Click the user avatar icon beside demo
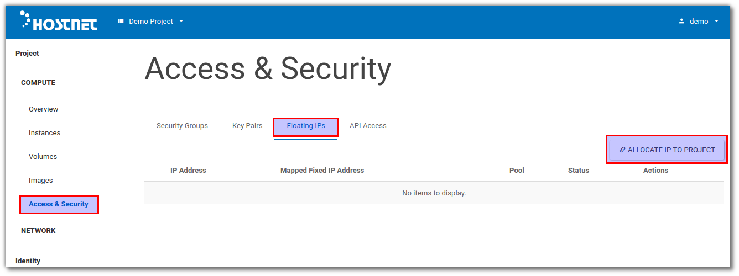The image size is (739, 276). (x=681, y=22)
